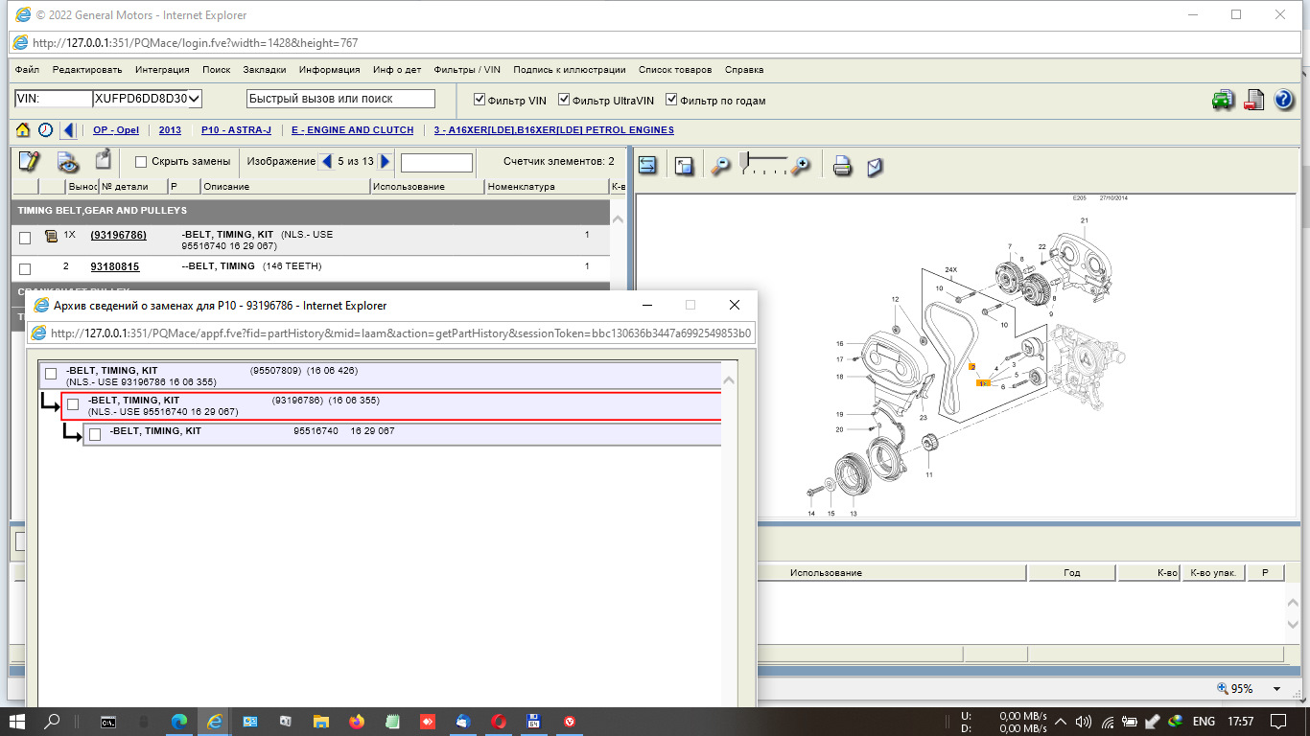Screen dimensions: 1310x736
Task: Go to next illustration arrow
Action: [x=386, y=161]
